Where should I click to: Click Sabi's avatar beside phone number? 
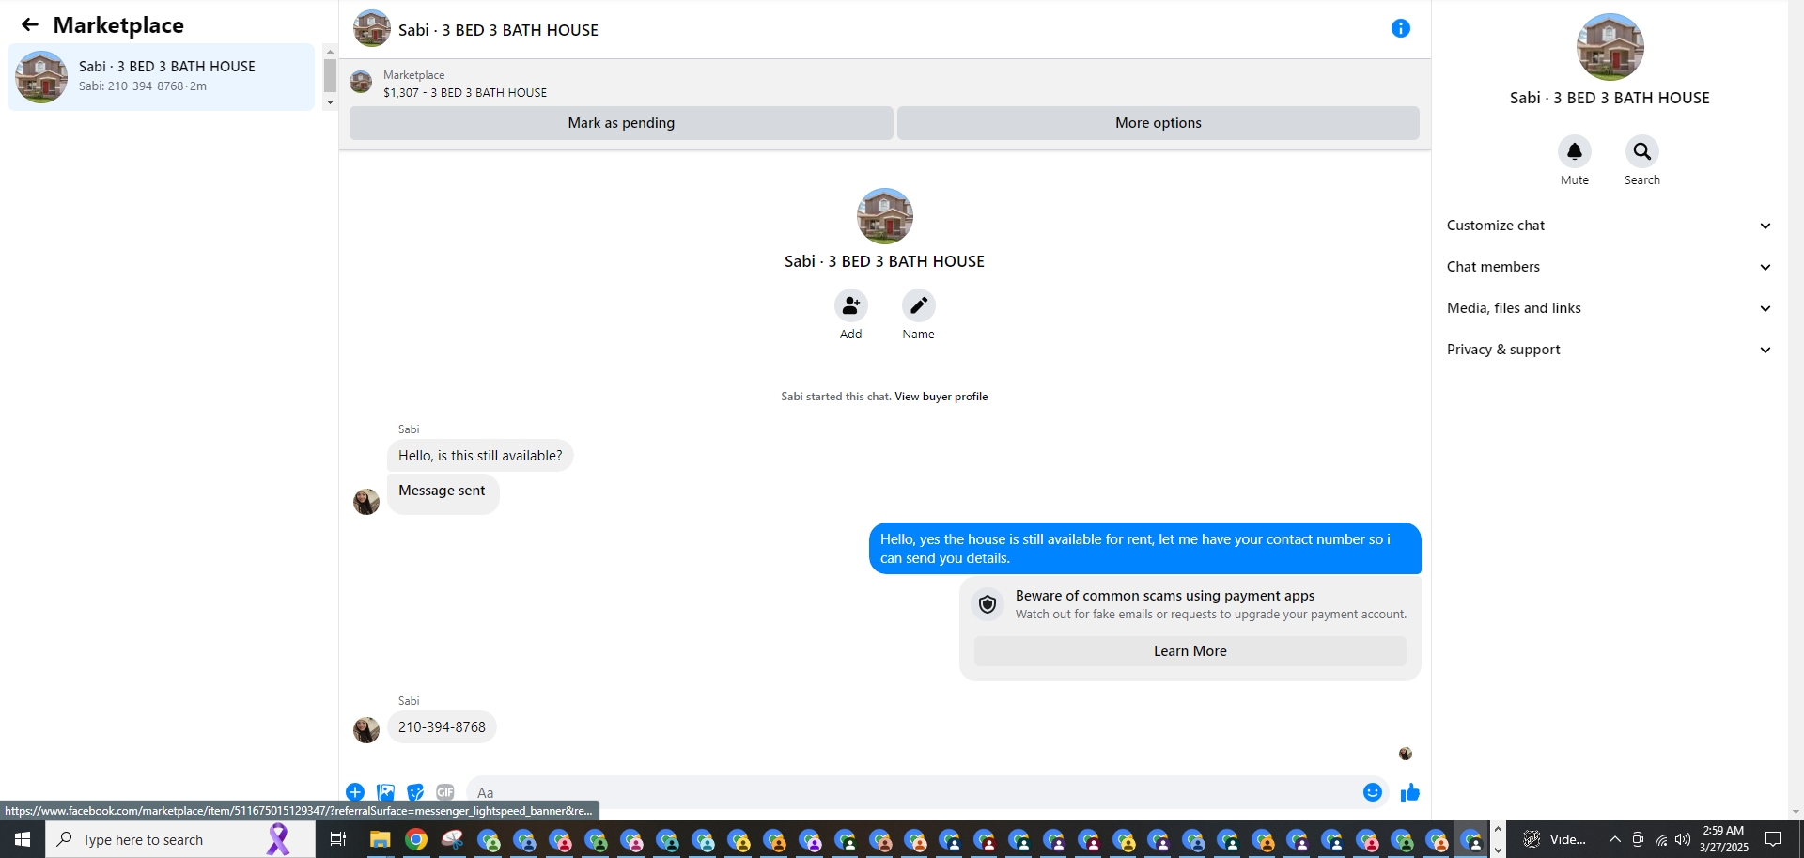click(366, 729)
